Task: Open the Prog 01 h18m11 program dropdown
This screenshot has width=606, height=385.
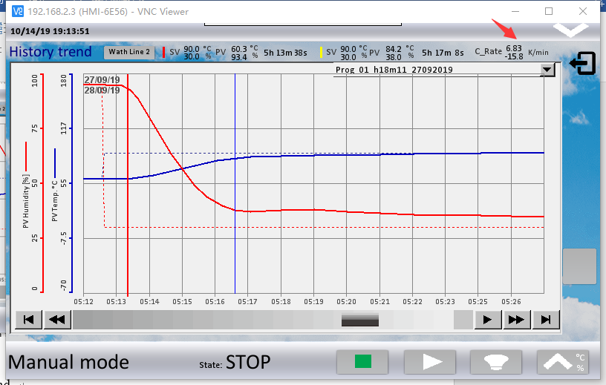Action: point(547,70)
